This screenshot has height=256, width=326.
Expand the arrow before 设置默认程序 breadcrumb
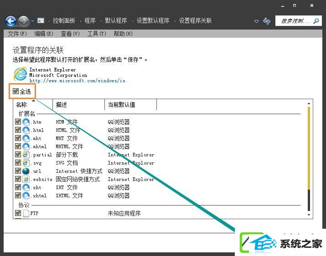point(132,21)
